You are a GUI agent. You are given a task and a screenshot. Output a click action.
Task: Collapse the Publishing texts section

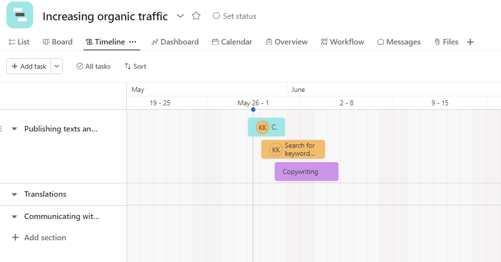pos(14,129)
